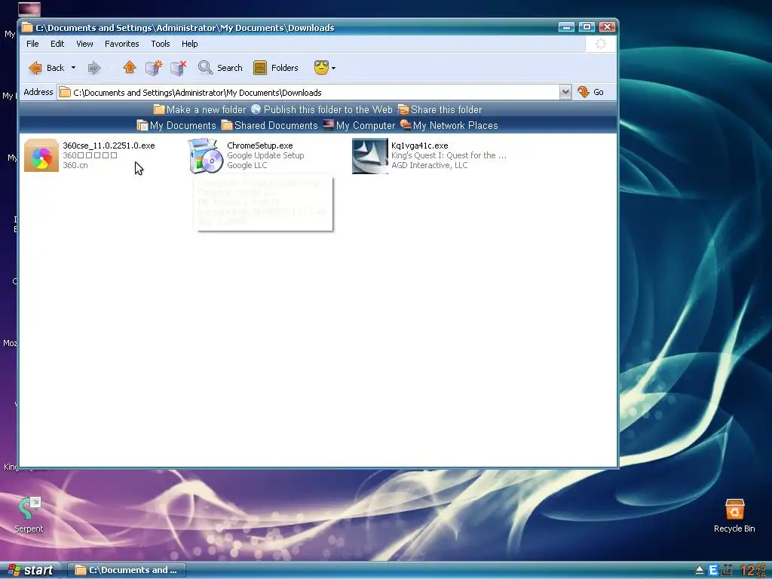Open the Recycle Bin on the desktop
The height and width of the screenshot is (579, 772).
[x=734, y=515]
